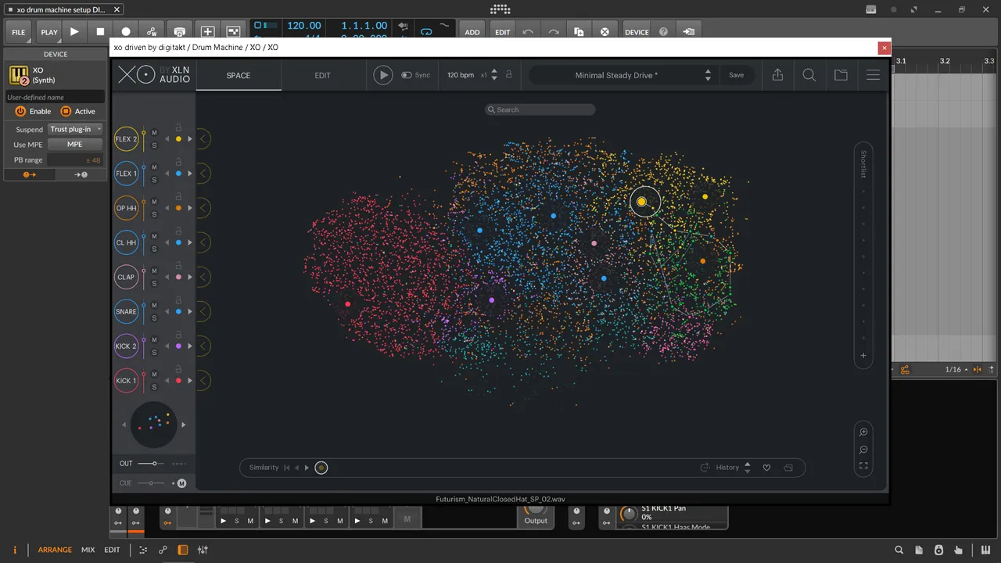Zoom in on the sample space
1001x563 pixels.
[863, 432]
